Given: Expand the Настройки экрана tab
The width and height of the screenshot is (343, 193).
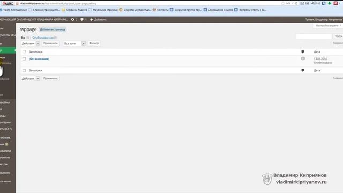Looking at the screenshot, I should coord(328,26).
